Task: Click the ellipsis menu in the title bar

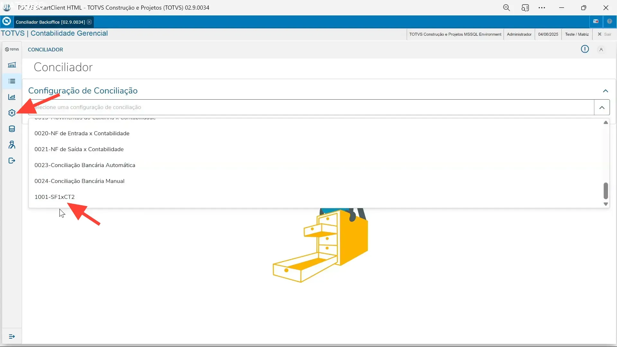Action: [542, 7]
